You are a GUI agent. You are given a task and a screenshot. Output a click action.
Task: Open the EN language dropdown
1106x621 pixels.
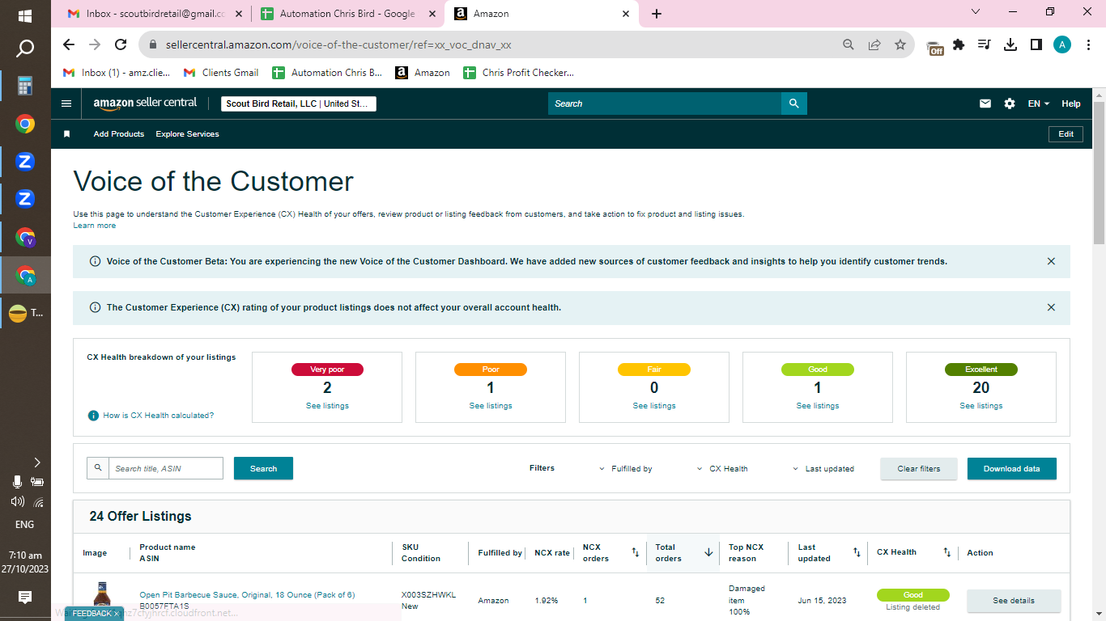coord(1039,103)
